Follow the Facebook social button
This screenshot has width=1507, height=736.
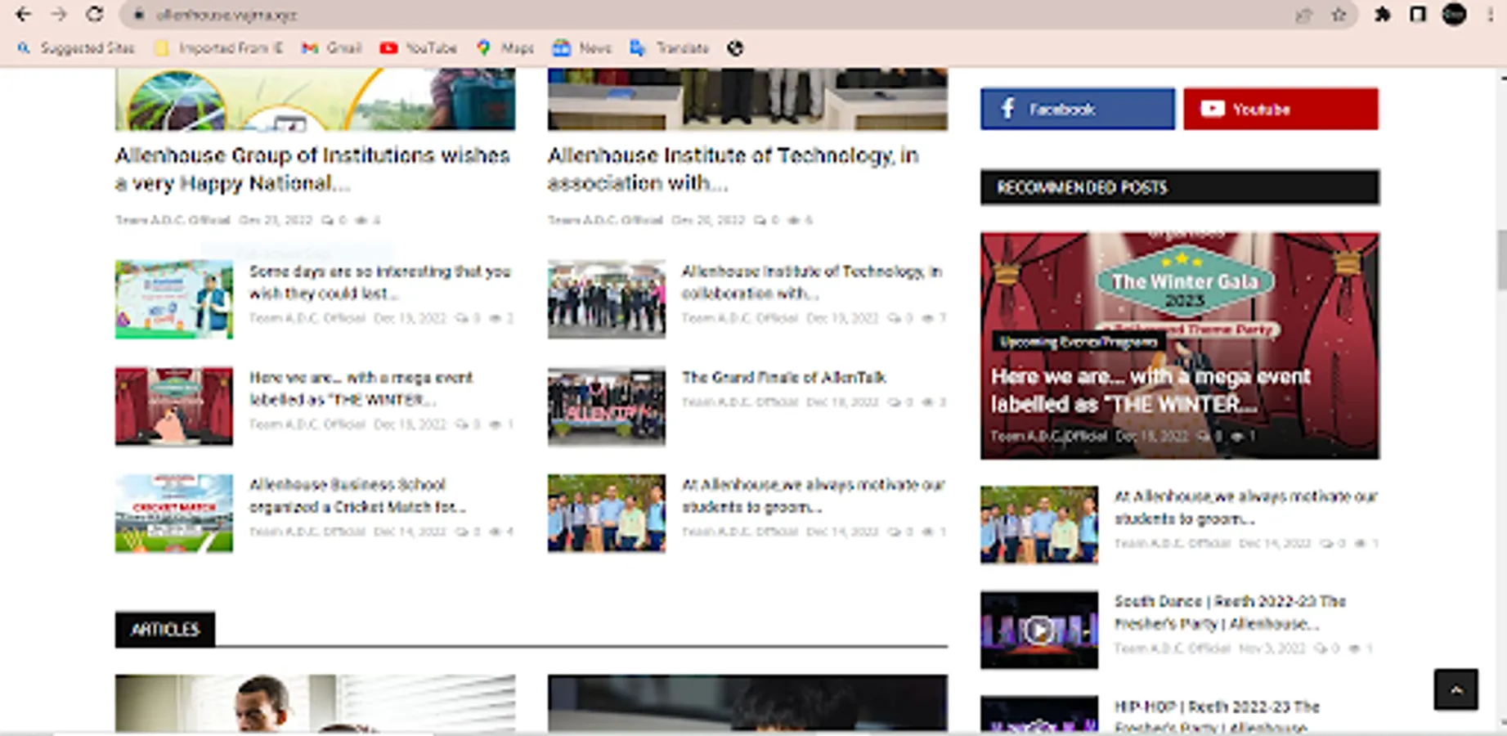point(1078,109)
